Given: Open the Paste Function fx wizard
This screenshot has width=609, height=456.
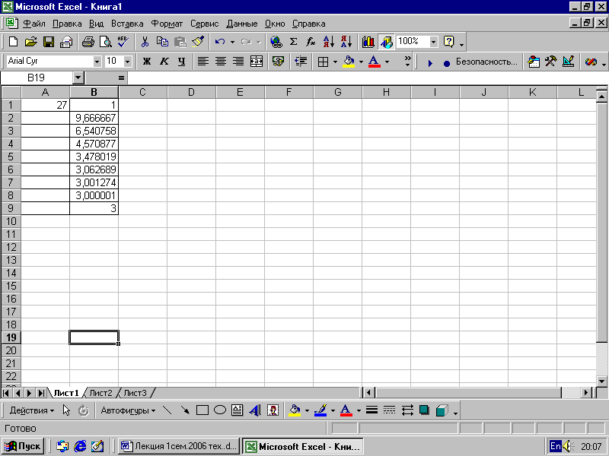Looking at the screenshot, I should tap(311, 42).
